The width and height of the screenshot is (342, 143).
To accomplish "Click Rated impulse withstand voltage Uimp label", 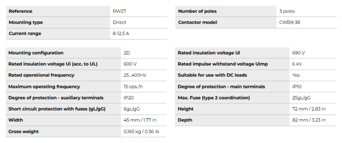I will 223,64.
